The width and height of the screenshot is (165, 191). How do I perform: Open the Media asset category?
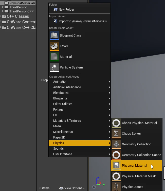(x=79, y=126)
